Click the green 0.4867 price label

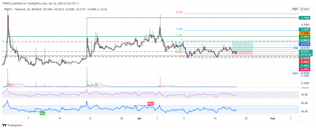point(304,65)
